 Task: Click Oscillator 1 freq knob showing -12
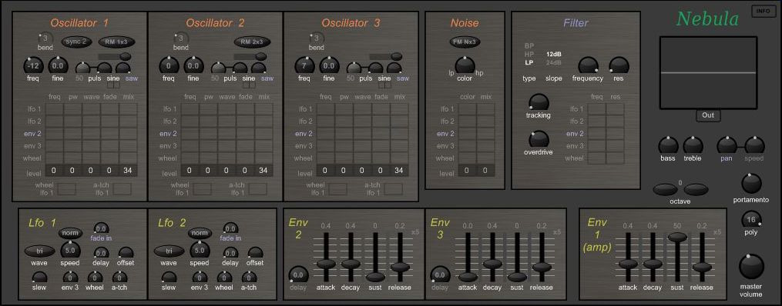(33, 66)
